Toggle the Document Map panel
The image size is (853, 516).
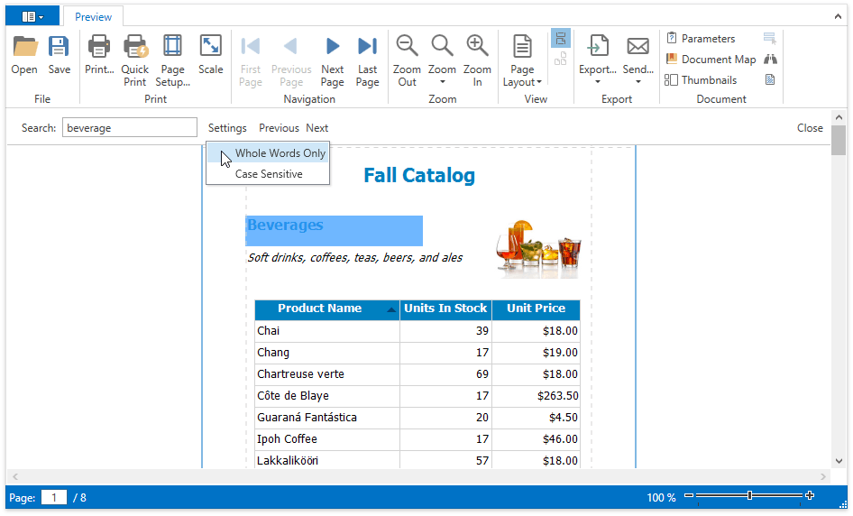click(x=711, y=59)
